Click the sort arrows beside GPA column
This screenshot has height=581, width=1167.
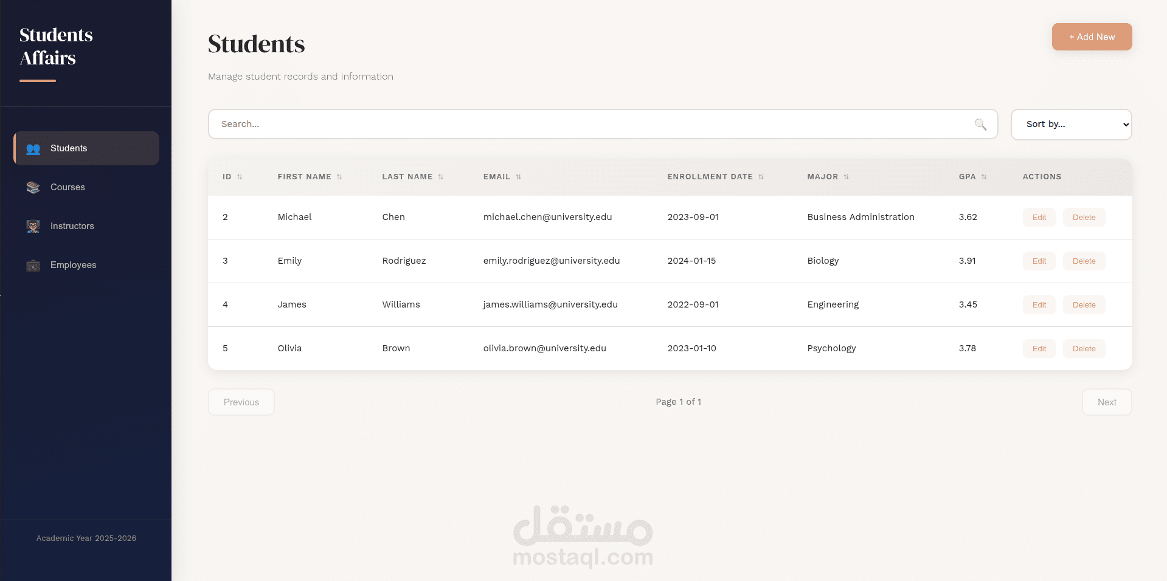(x=984, y=177)
